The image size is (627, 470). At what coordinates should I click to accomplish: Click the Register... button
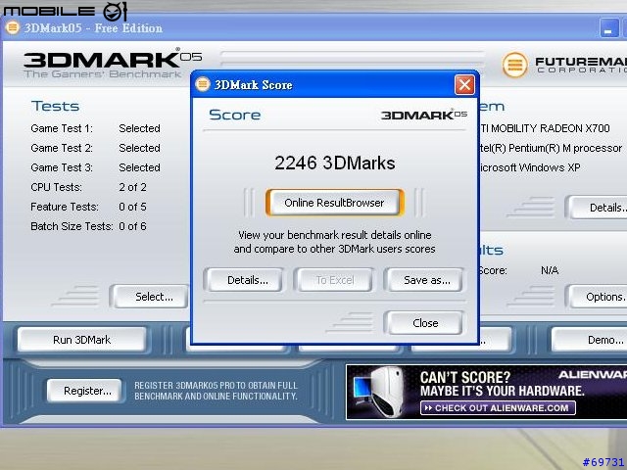pyautogui.click(x=84, y=391)
